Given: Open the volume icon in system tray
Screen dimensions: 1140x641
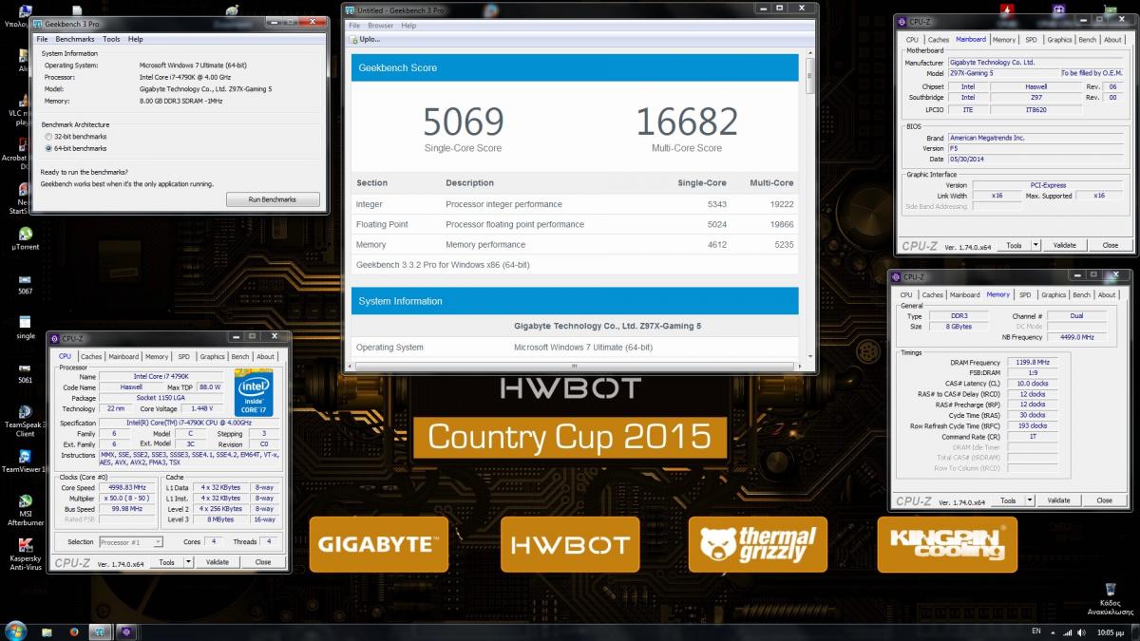Looking at the screenshot, I should (1082, 632).
